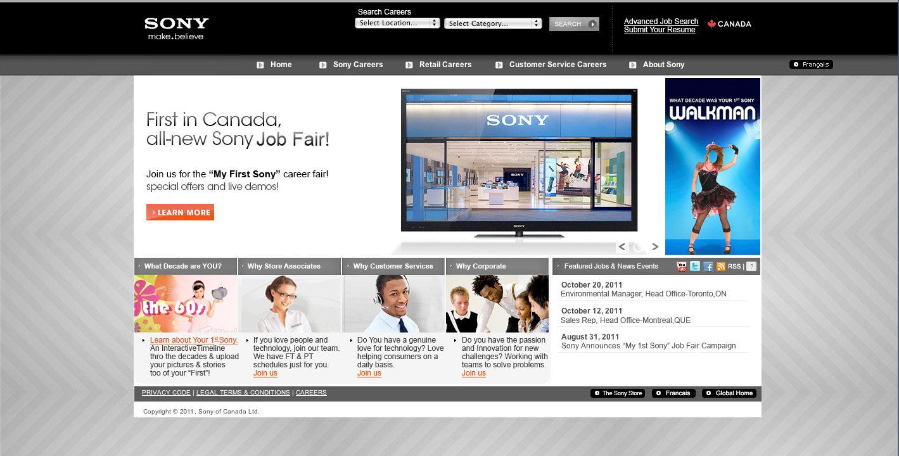Viewport: 899px width, 456px height.
Task: Open Privacy Code footer link
Action: coord(166,393)
